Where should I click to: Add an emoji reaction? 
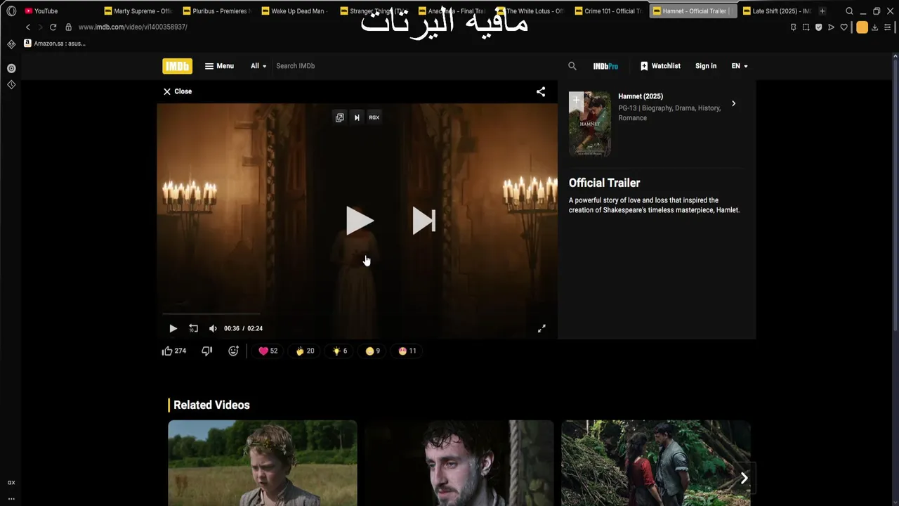point(233,351)
